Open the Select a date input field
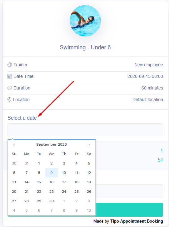 coord(85,130)
